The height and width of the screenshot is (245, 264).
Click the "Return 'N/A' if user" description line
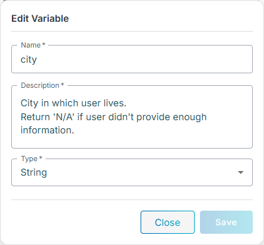114,117
